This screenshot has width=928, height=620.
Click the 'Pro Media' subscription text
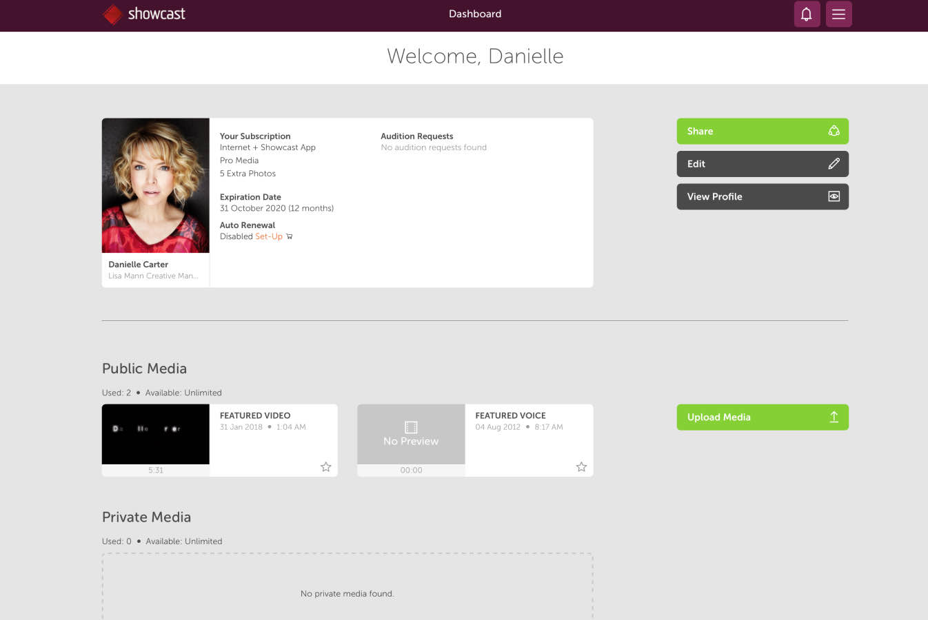[239, 161]
